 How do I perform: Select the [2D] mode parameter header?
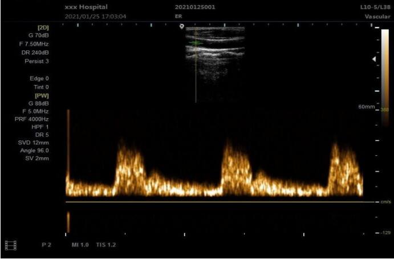[x=43, y=27]
